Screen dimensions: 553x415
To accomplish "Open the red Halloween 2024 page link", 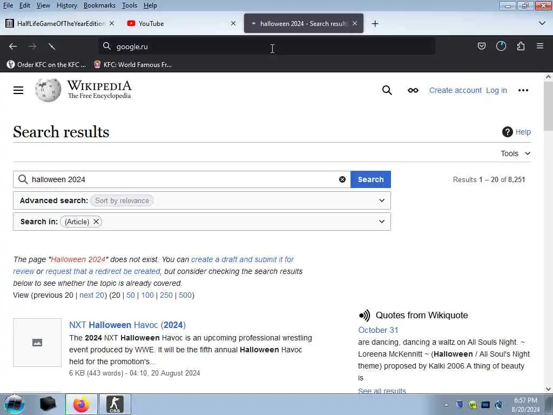I will [78, 259].
